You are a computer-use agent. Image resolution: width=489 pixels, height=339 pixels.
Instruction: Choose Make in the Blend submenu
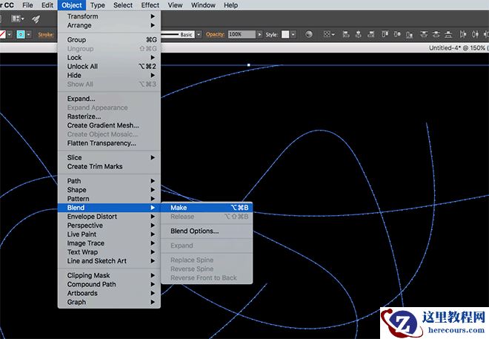179,208
